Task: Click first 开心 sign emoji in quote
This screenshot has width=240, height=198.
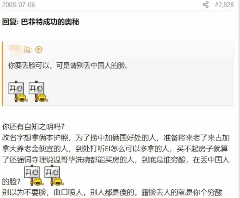Action: pyautogui.click(x=18, y=92)
